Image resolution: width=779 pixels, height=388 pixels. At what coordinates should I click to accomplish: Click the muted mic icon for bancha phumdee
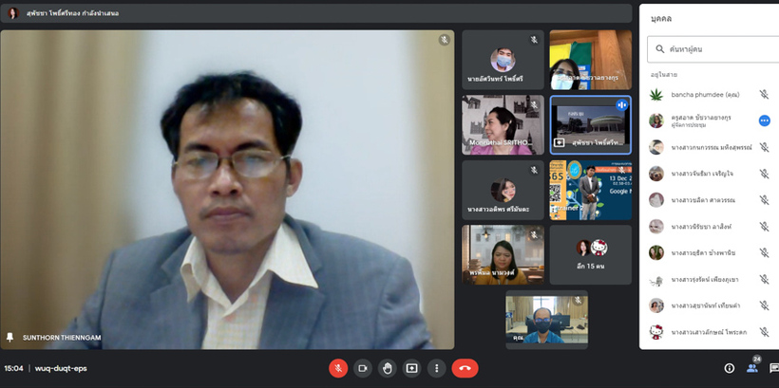tap(764, 94)
